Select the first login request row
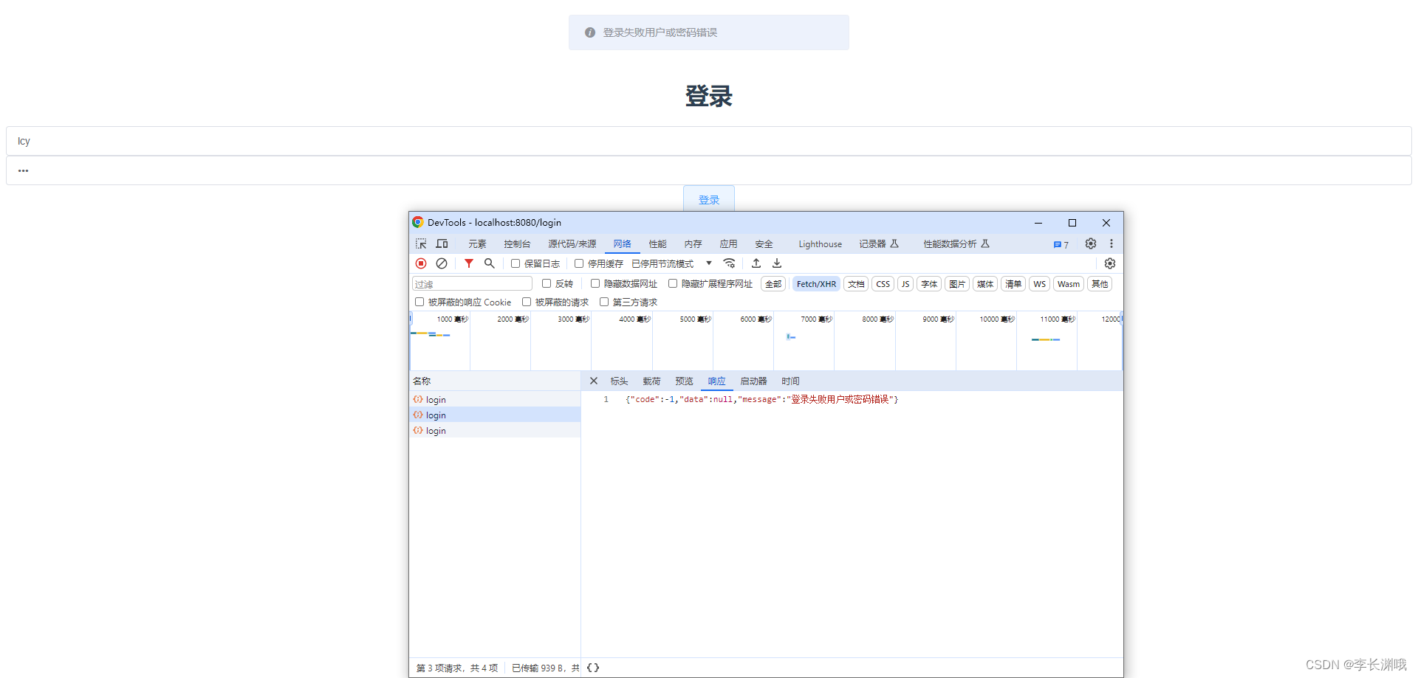Screen dimensions: 1418x678 click(495, 399)
